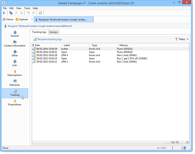The width and height of the screenshot is (195, 154).
Task: Switch to the Explorer tab
Action: pos(22,19)
